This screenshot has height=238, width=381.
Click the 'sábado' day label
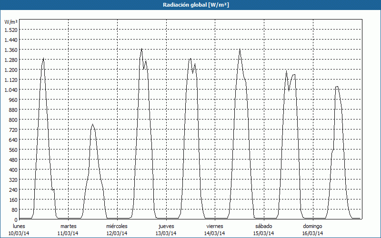[263, 226]
